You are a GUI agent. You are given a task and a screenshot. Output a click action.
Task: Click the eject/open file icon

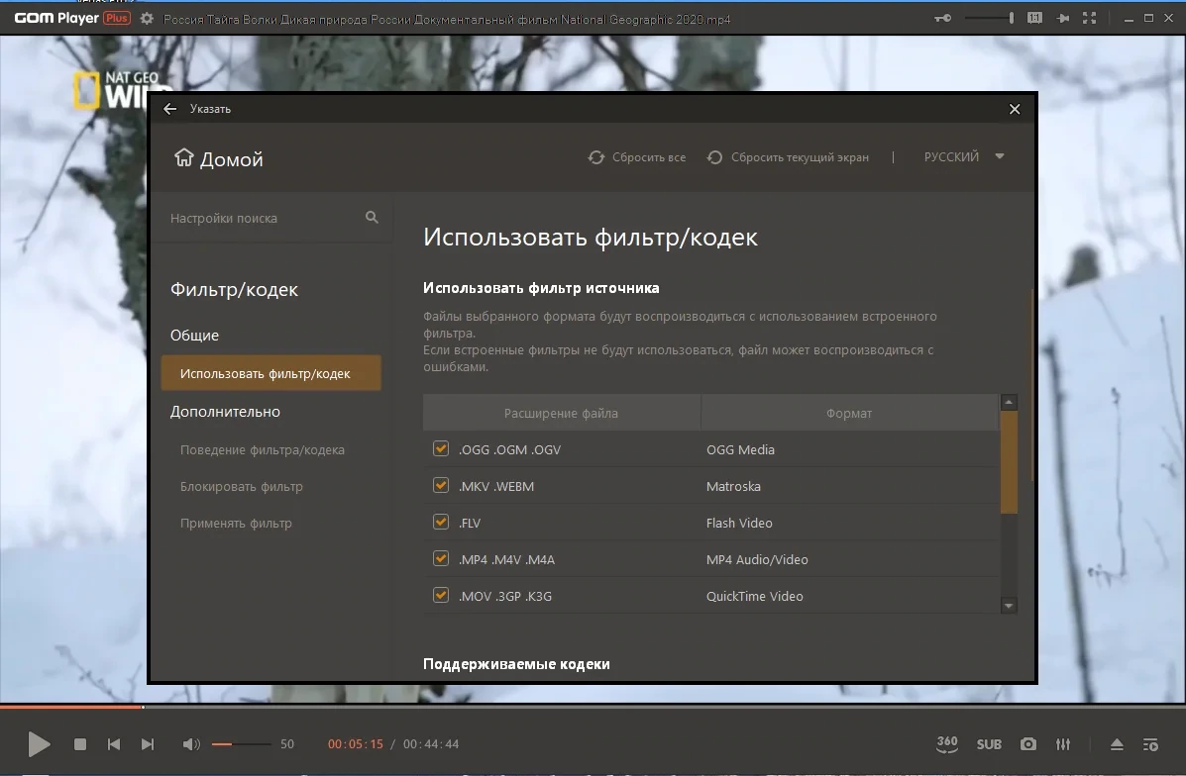click(1117, 744)
